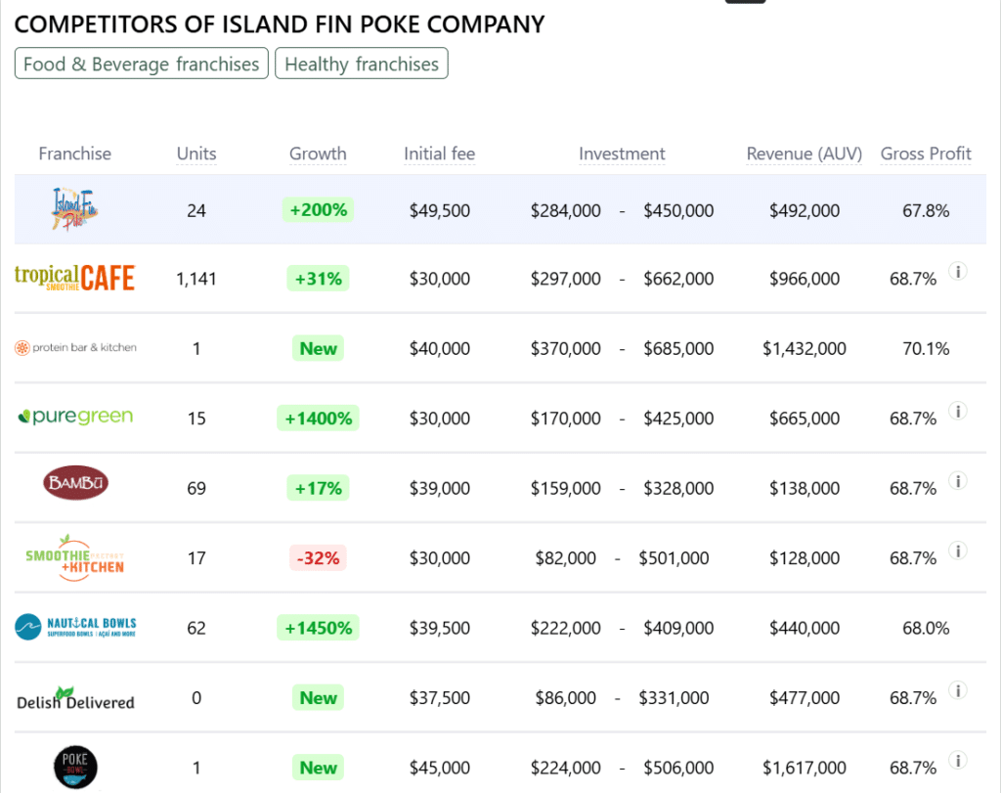
Task: Open Healthy franchises tag
Action: click(362, 64)
